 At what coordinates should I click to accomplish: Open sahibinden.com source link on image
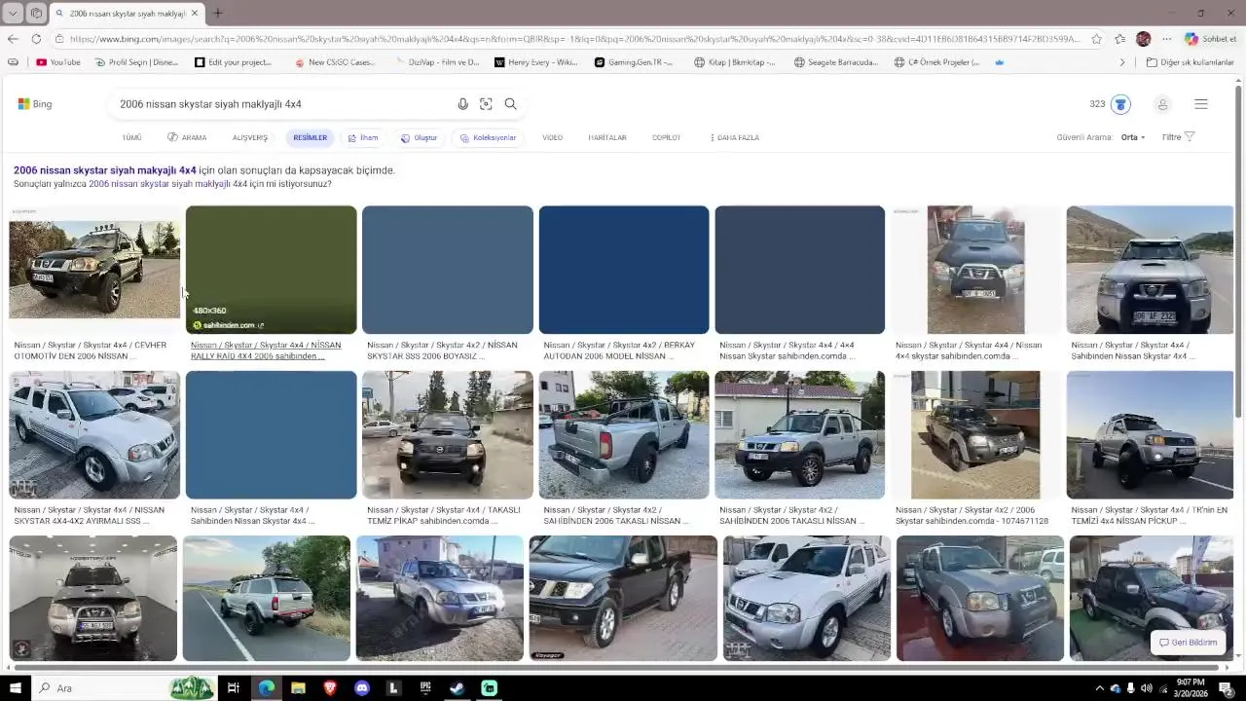coord(229,325)
